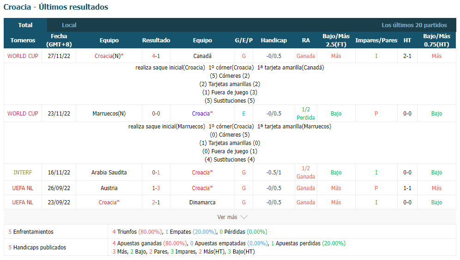Click HT score 2-1
This screenshot has height=260, width=460.
407,56
